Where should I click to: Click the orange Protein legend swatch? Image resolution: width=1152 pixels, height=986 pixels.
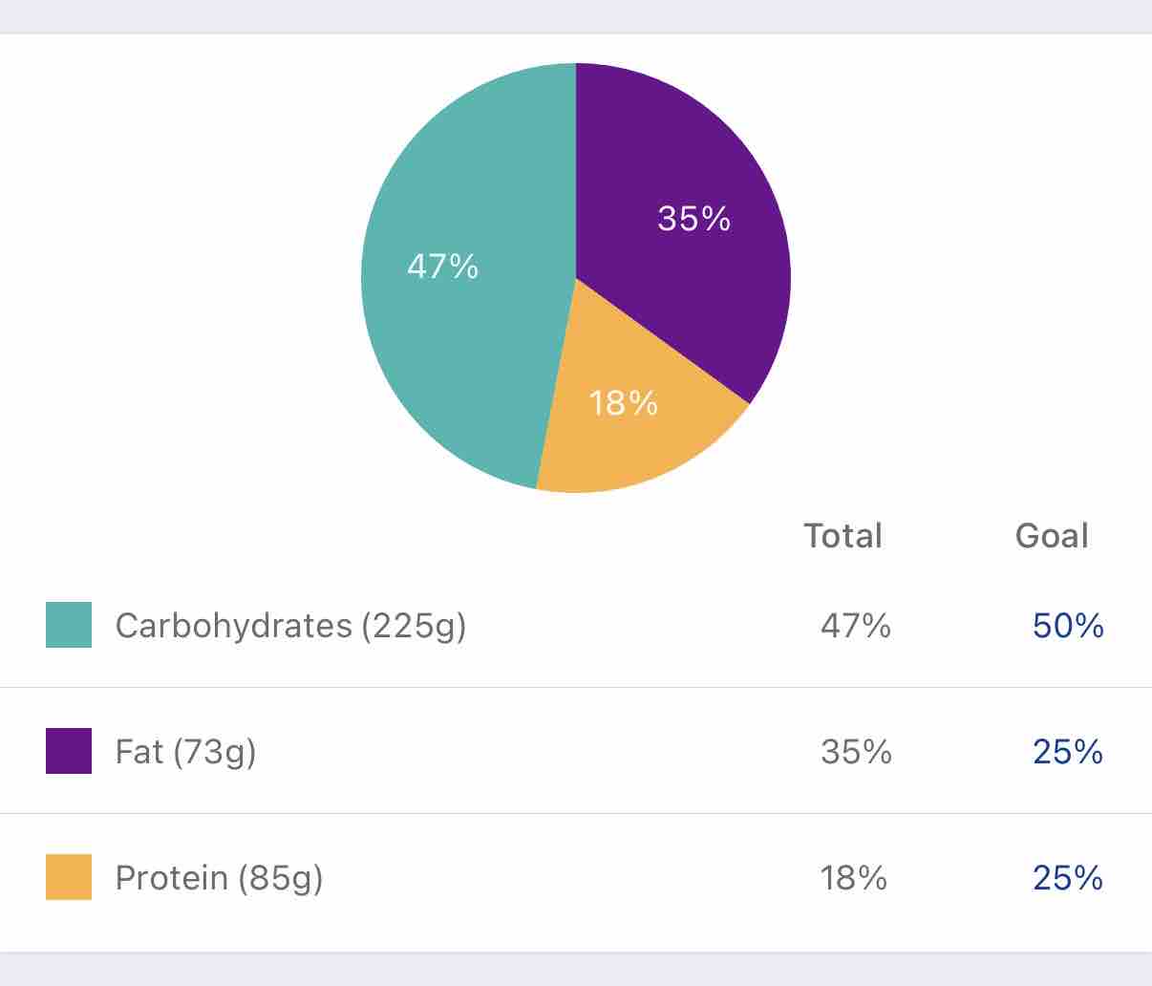[69, 877]
